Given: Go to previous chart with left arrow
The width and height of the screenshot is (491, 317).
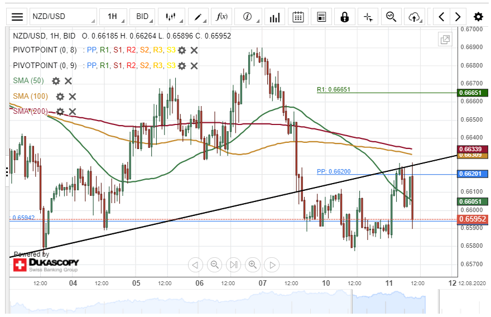Looking at the screenshot, I should pos(441,17).
